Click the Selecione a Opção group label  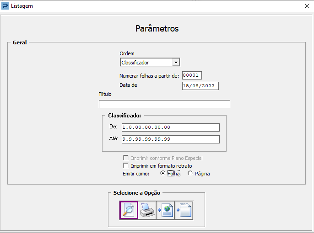tap(137, 193)
